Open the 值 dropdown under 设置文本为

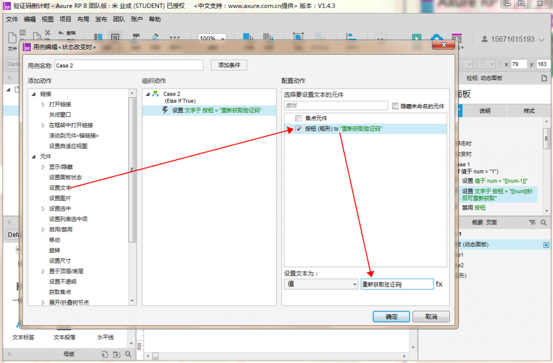pyautogui.click(x=321, y=284)
